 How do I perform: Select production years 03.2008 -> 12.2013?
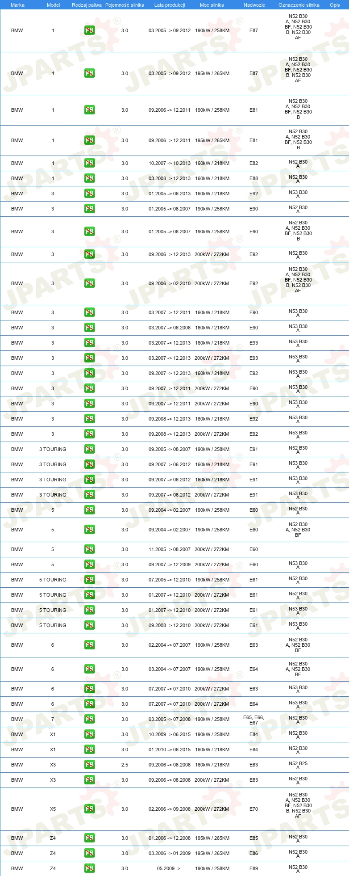tap(170, 178)
